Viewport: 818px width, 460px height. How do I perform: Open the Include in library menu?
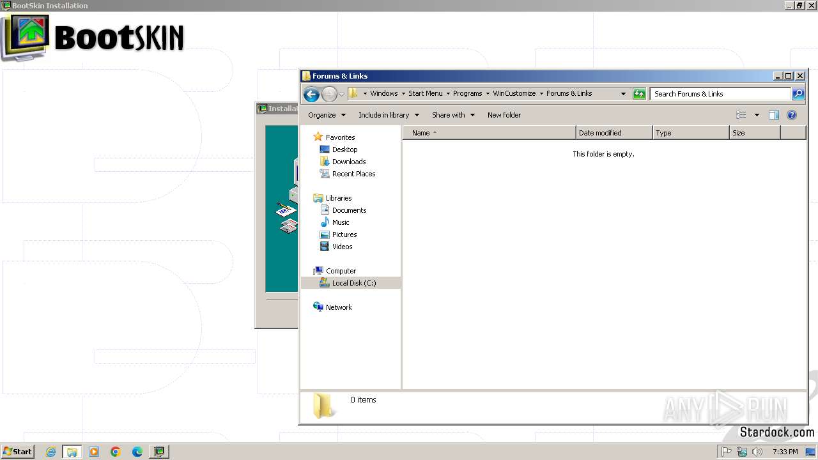coord(389,115)
